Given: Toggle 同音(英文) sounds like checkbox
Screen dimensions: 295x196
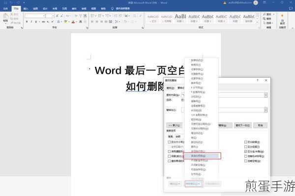Looking at the screenshot, I should click(169, 156).
